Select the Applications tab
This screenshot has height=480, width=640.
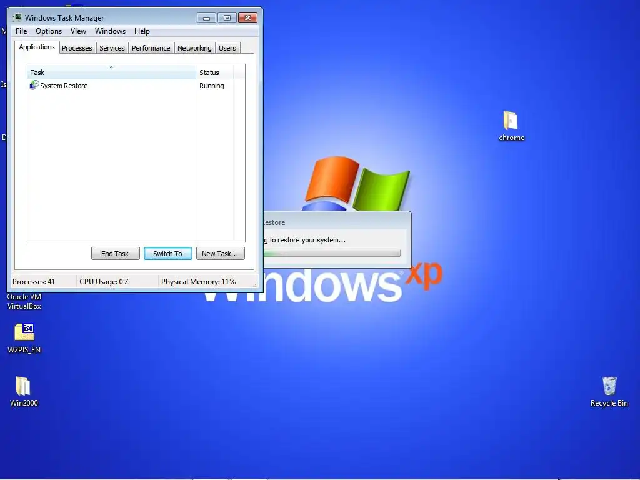tap(37, 47)
